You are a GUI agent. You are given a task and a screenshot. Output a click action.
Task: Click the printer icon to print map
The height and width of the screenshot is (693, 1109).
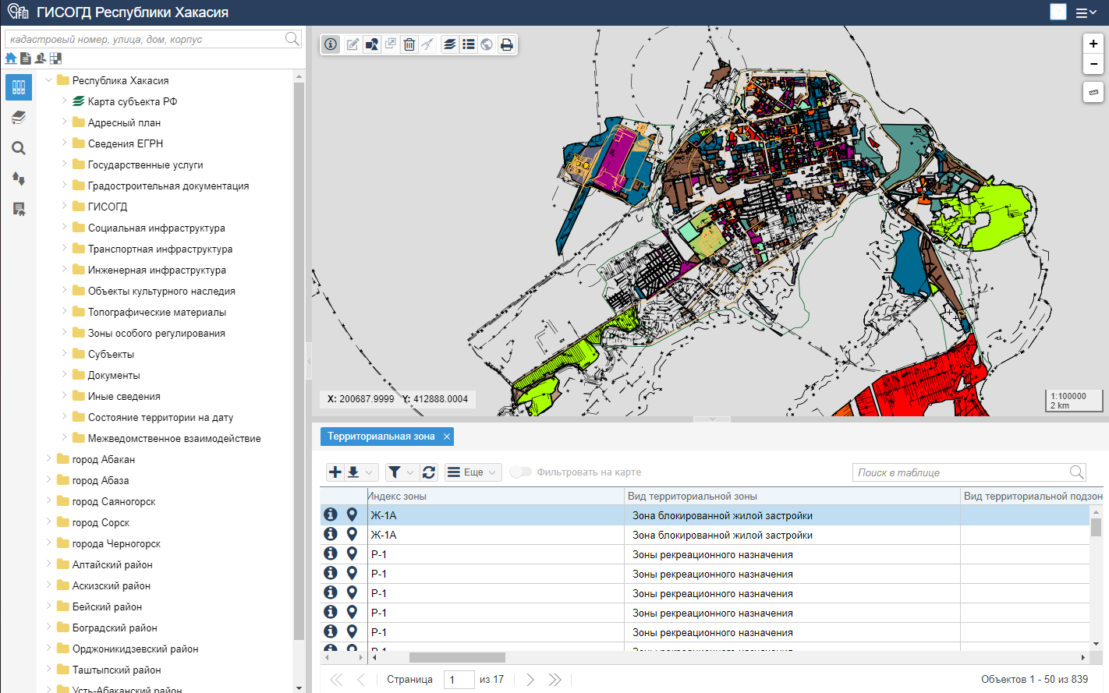pos(507,44)
